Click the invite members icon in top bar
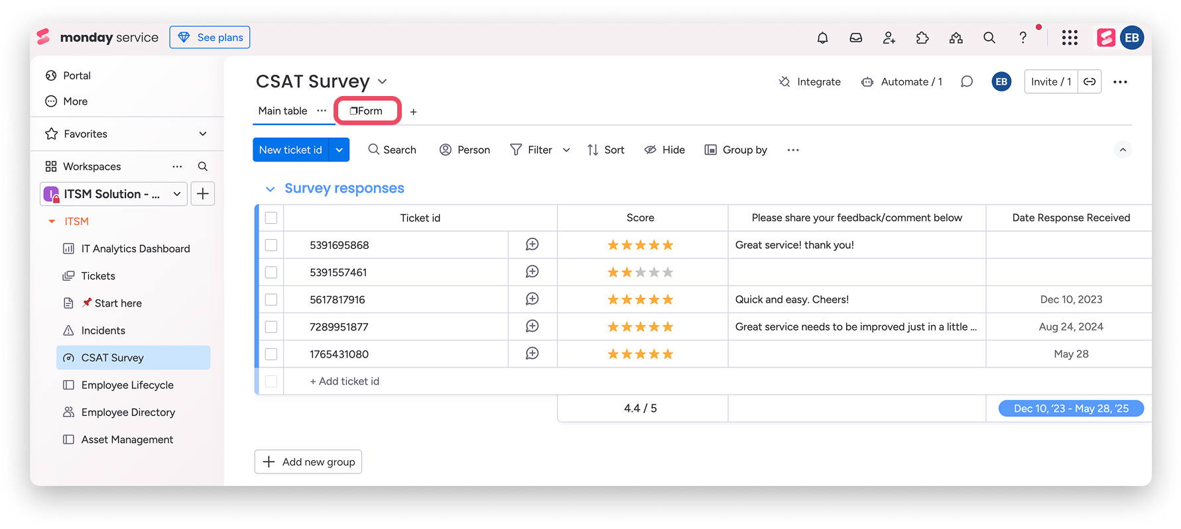 coord(889,38)
